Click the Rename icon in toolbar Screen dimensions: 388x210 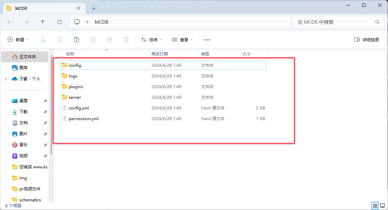pos(93,40)
